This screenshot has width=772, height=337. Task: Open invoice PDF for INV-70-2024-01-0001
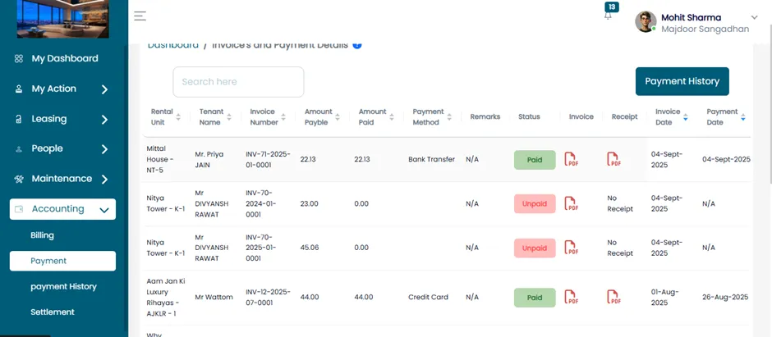571,203
